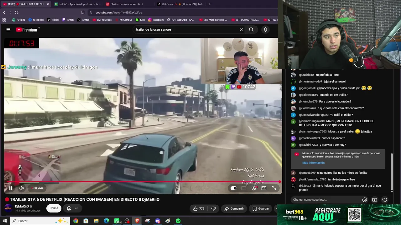The width and height of the screenshot is (401, 225).
Task: Send a heart reaction in chat
Action: point(385,200)
